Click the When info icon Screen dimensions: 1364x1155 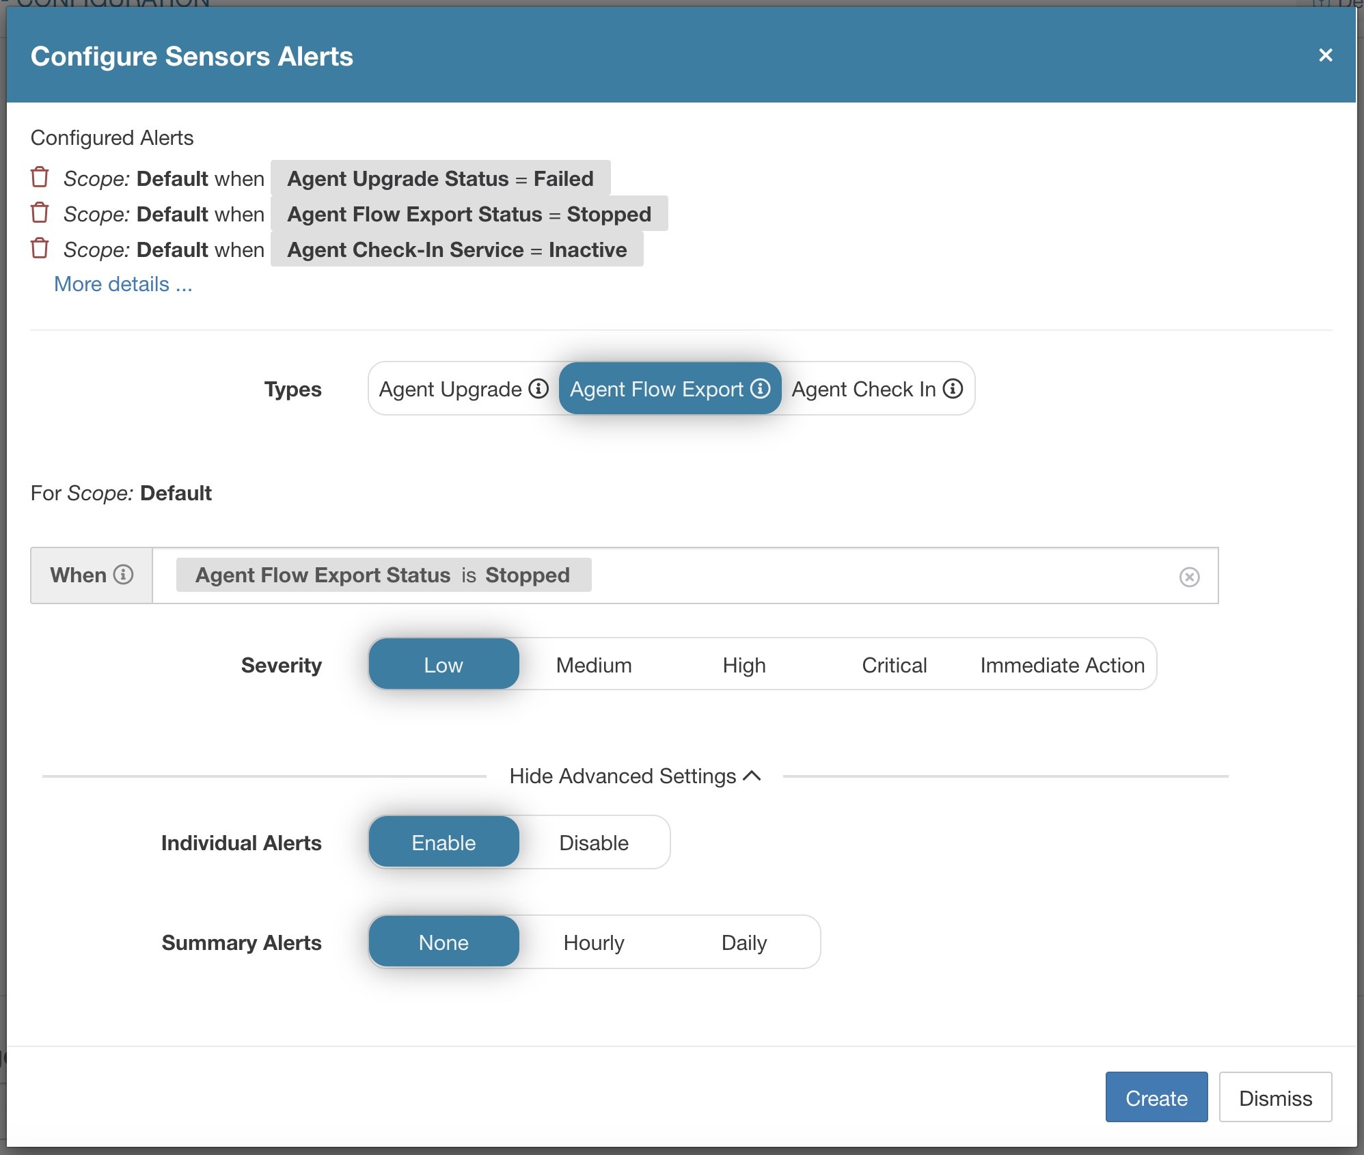123,574
